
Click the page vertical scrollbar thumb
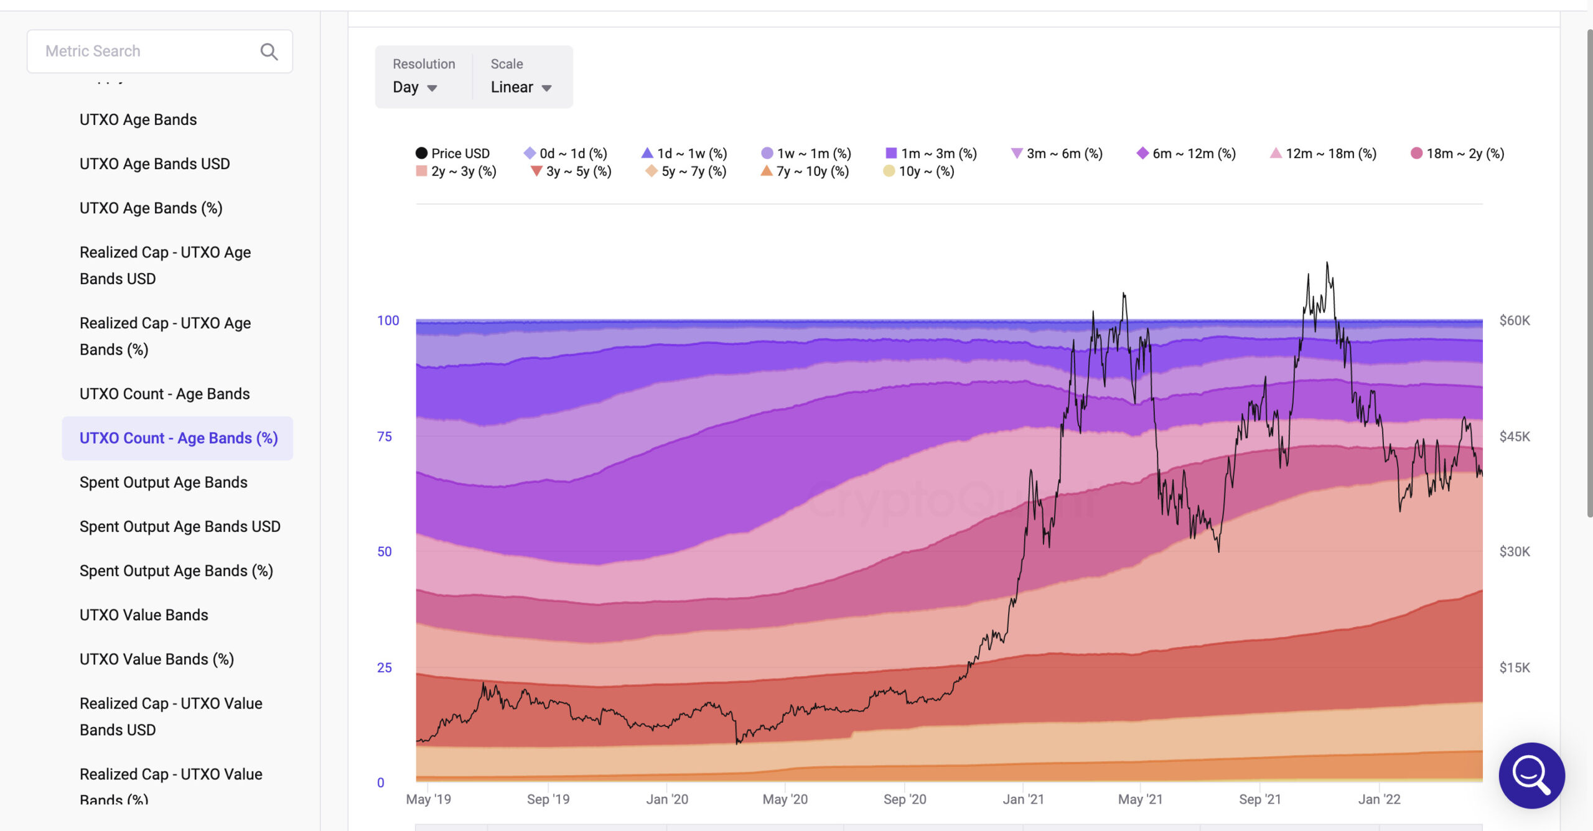click(x=1590, y=274)
